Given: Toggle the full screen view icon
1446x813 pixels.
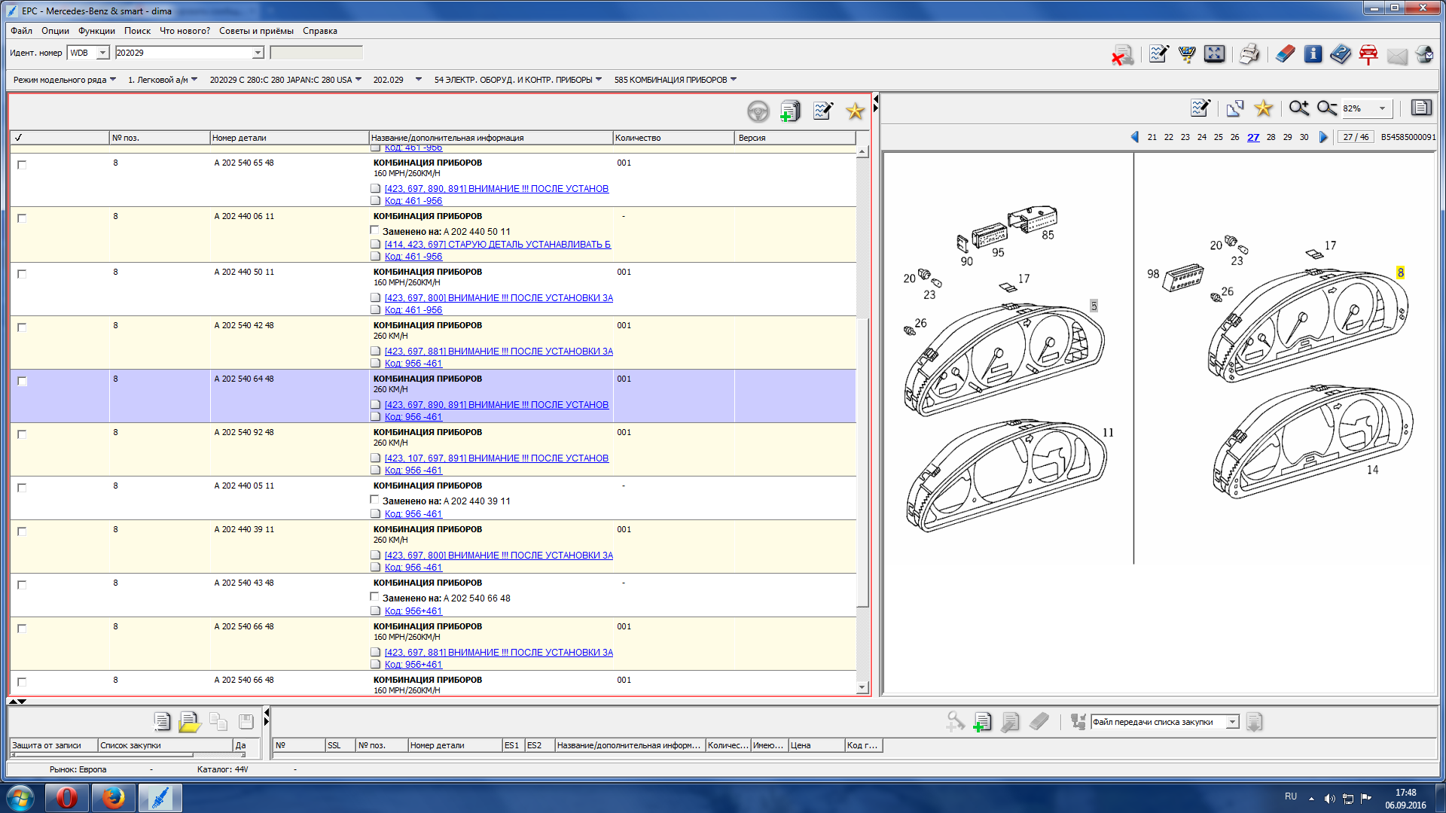Looking at the screenshot, I should [x=1214, y=54].
